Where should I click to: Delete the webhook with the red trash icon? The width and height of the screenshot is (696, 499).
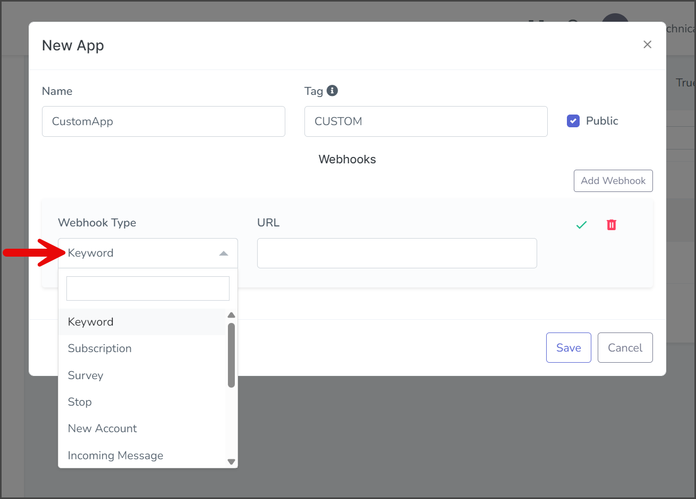[x=612, y=225]
